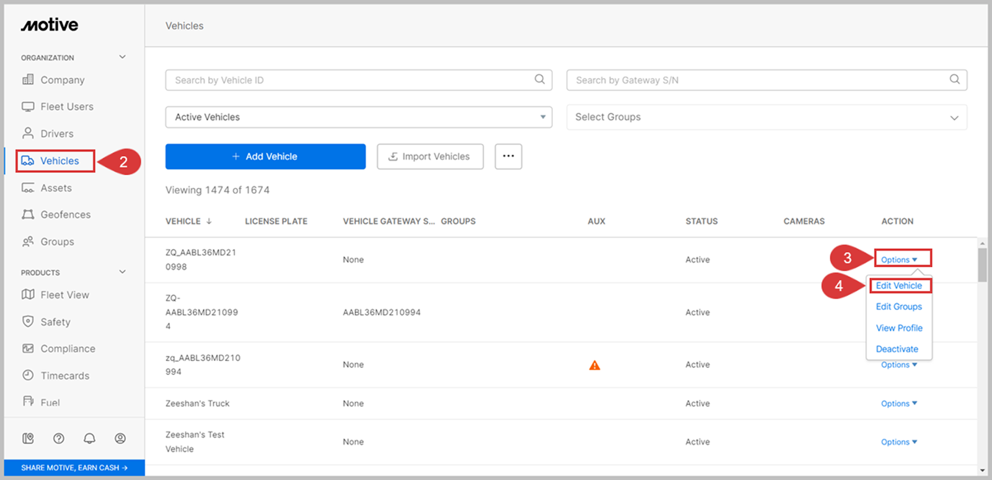Click the Timecards clock icon

28,375
